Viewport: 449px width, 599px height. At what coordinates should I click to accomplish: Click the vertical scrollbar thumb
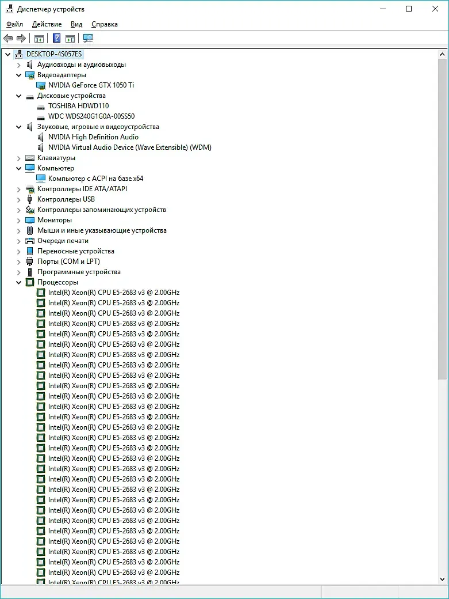[442, 219]
